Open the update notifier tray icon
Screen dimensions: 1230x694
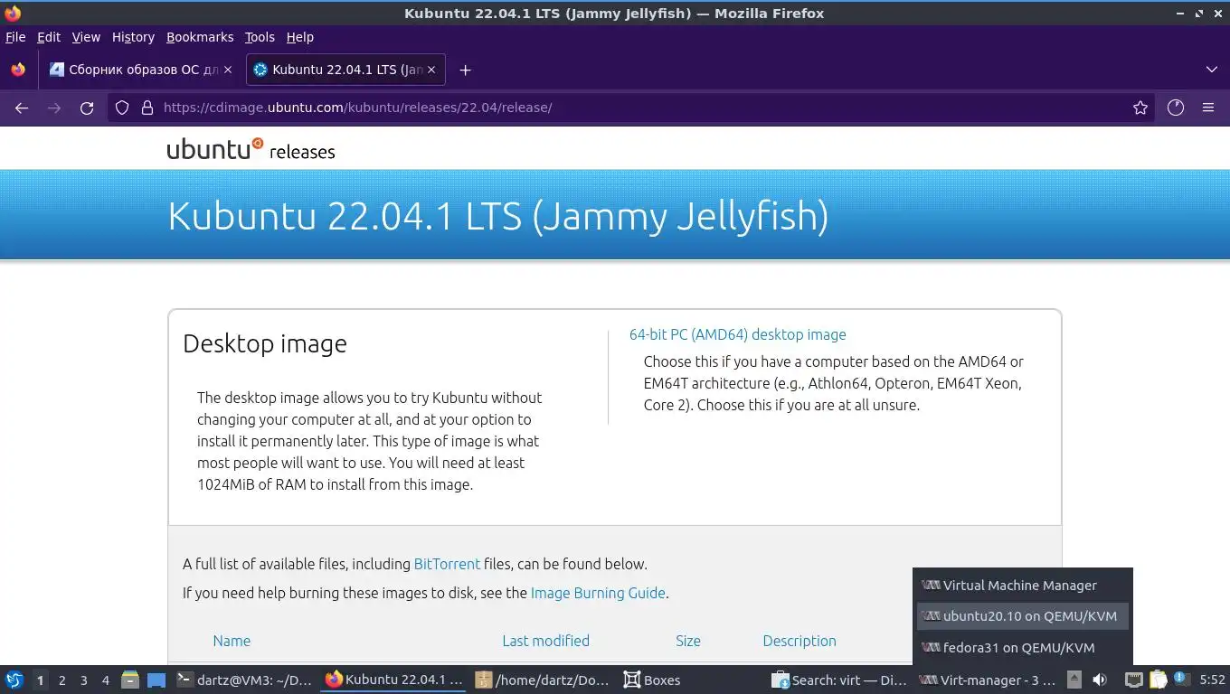click(1180, 679)
